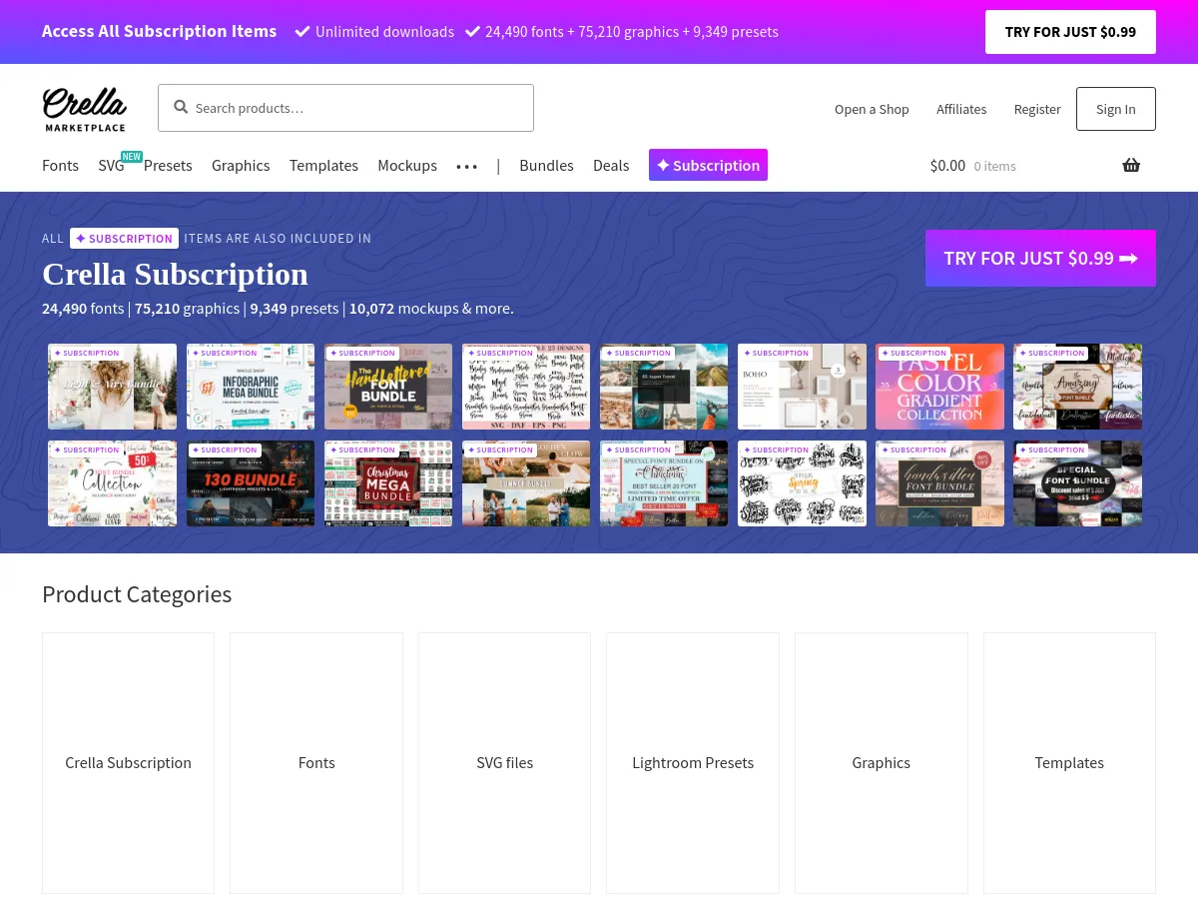This screenshot has width=1198, height=899.
Task: Click the arrow icon on TRY FOR JUST $0.99
Action: 1128,258
